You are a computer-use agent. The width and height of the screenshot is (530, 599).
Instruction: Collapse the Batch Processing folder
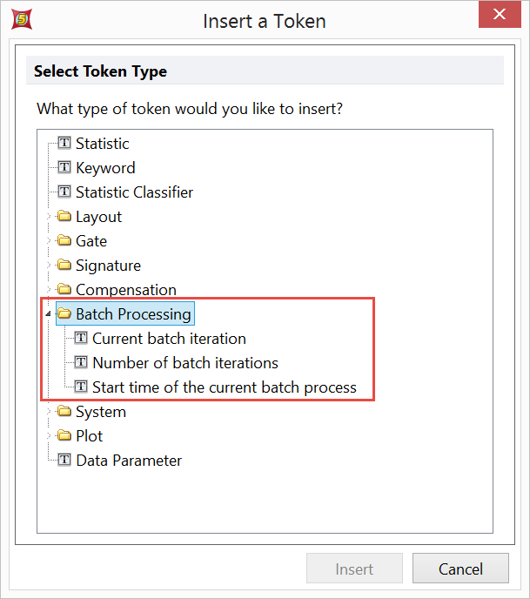[x=45, y=313]
